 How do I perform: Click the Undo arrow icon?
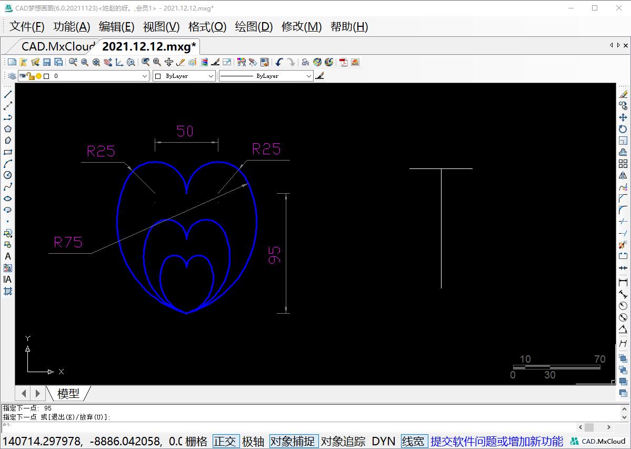point(279,62)
